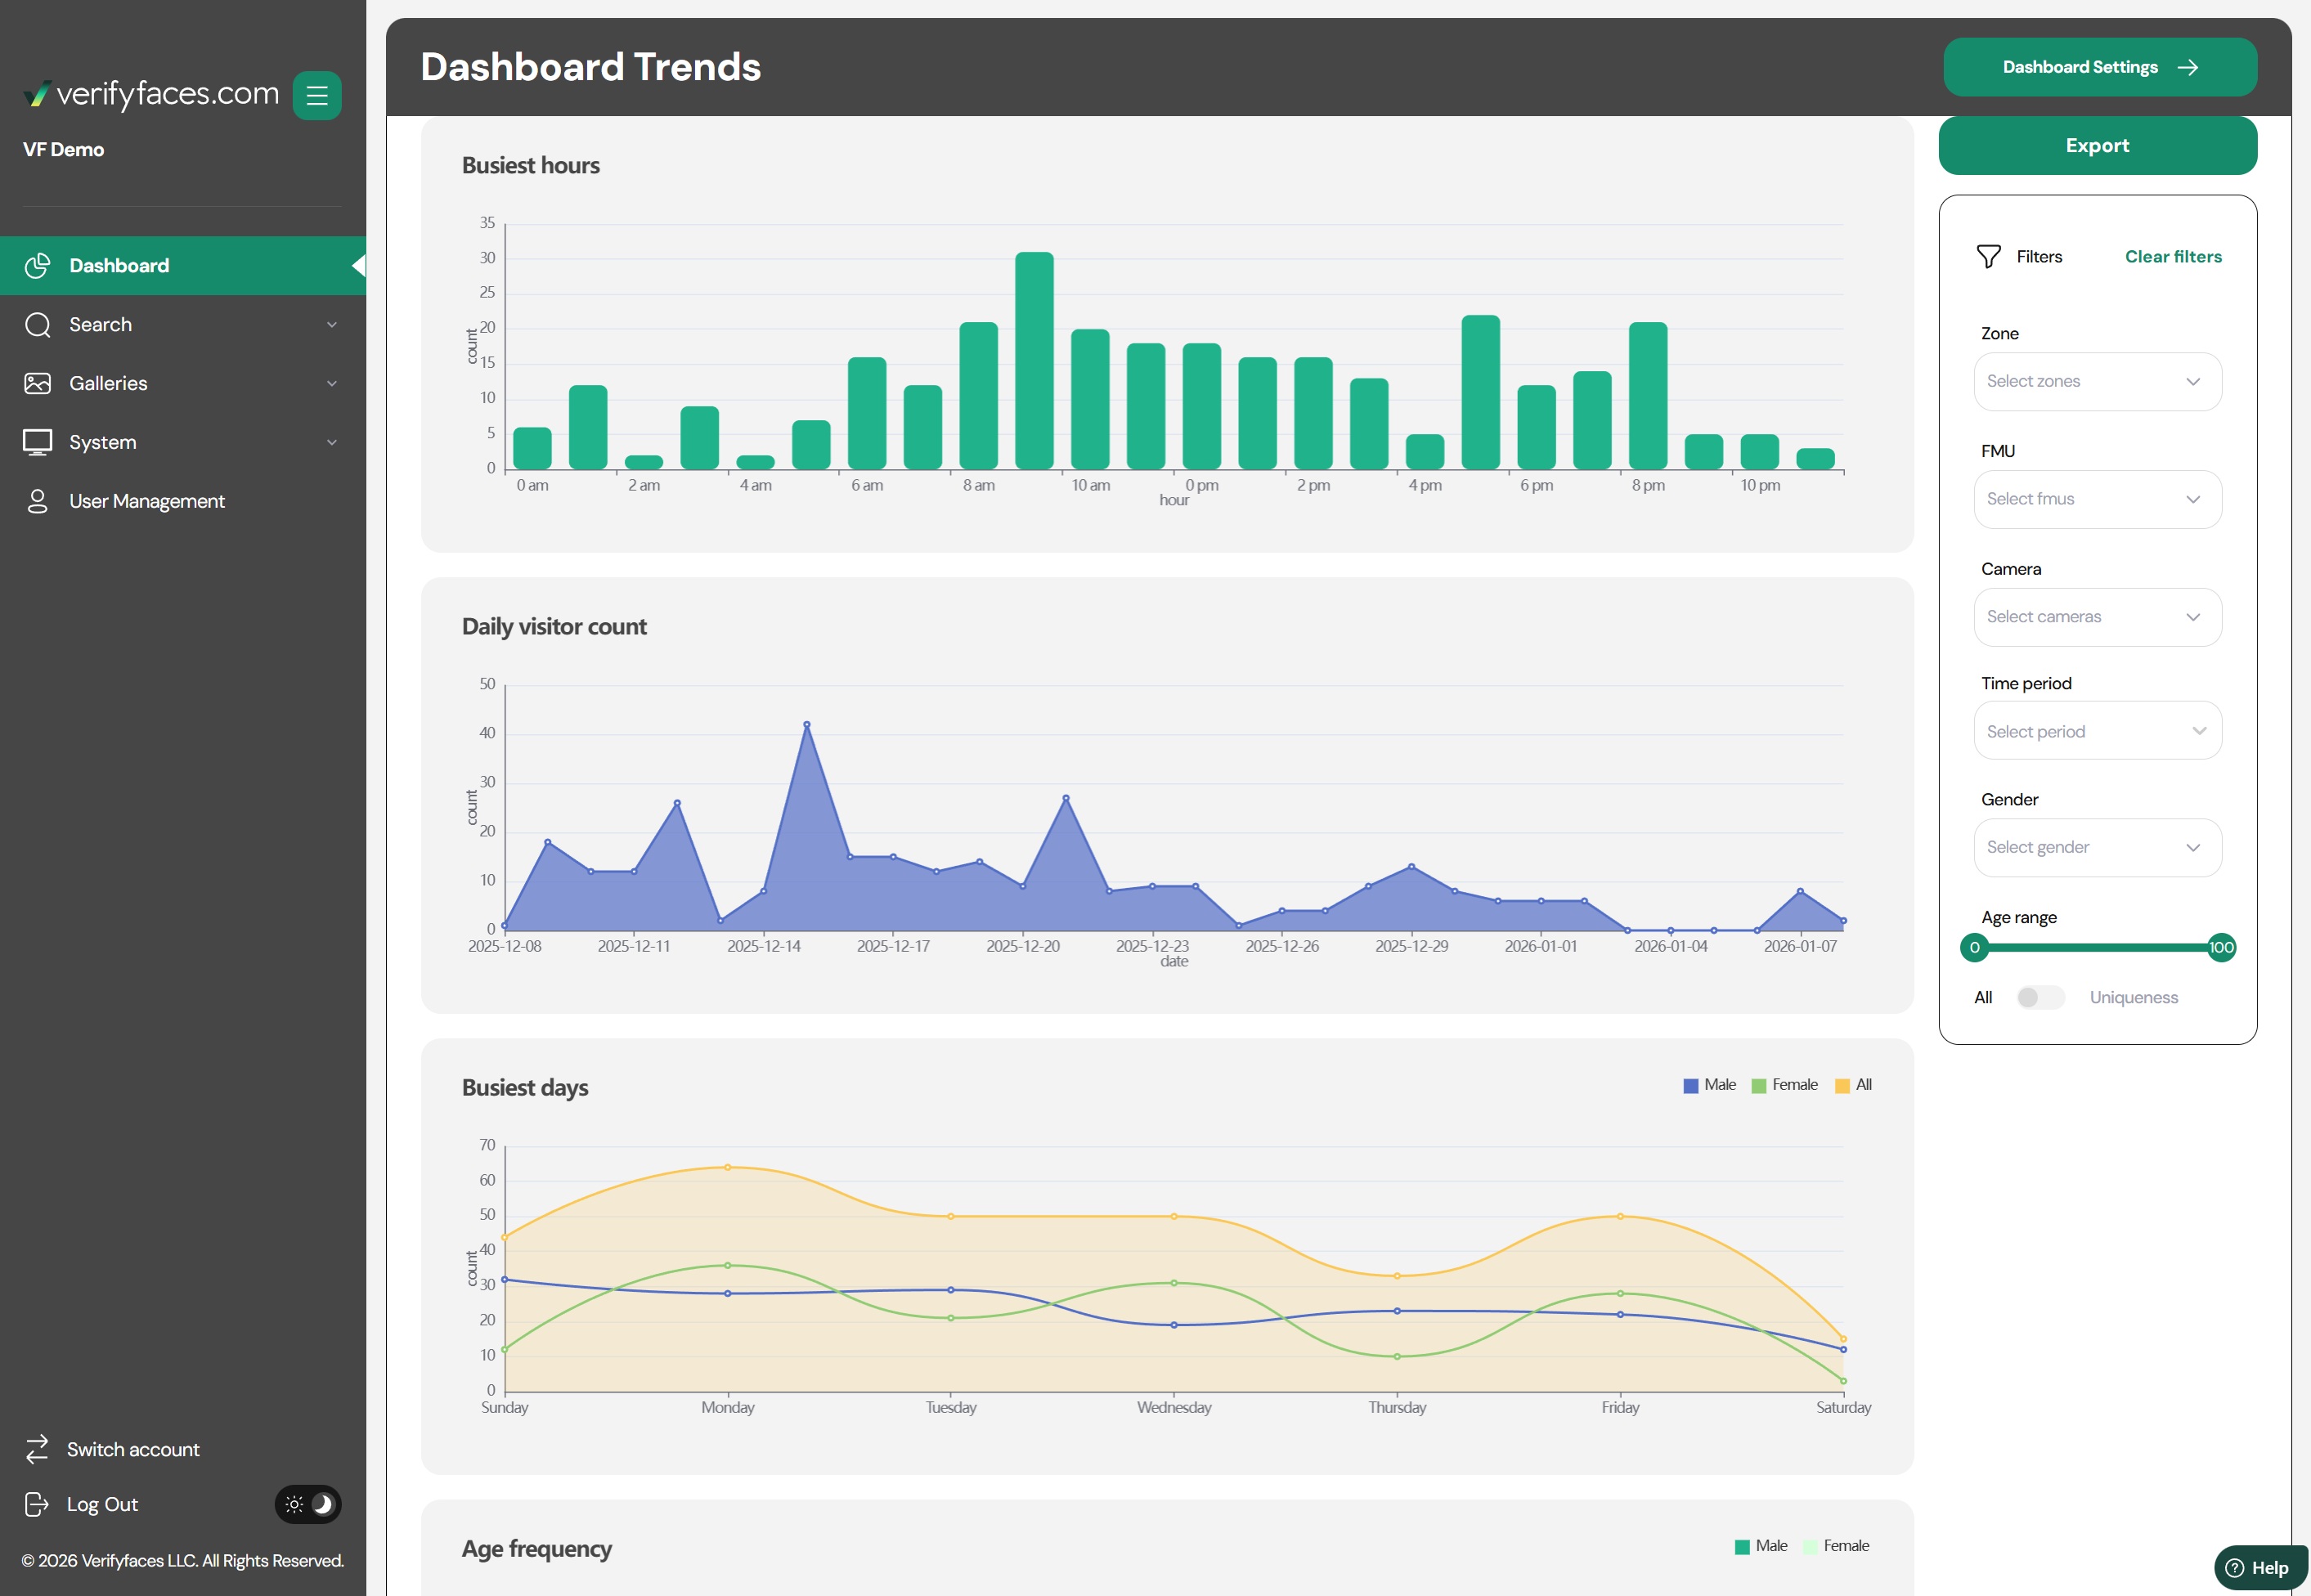Open the Help widget
2311x1596 pixels.
point(2259,1568)
